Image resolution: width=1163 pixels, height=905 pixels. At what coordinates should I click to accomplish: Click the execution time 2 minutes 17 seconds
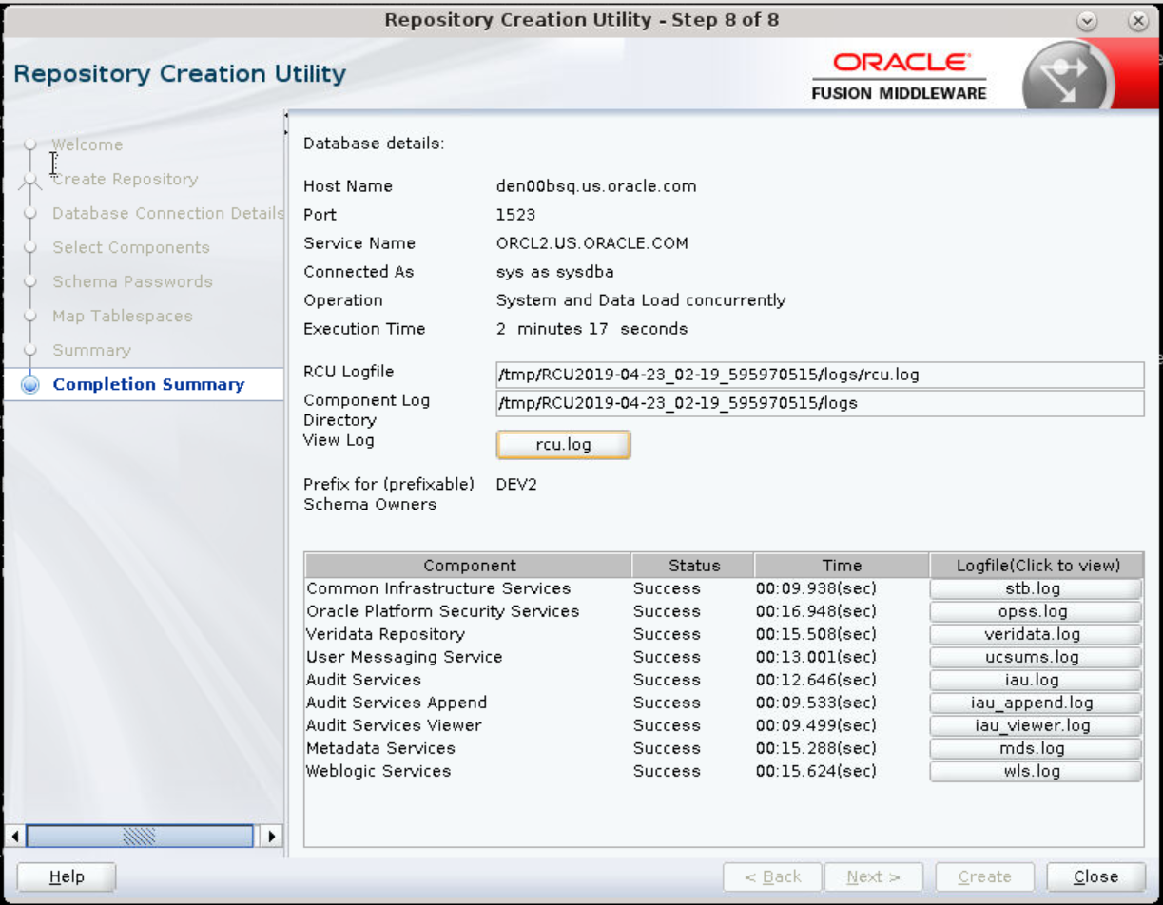[x=591, y=329]
